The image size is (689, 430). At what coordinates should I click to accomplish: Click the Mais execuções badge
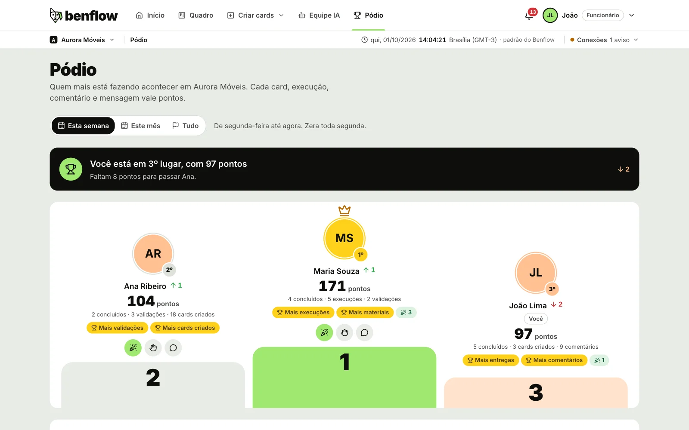click(x=303, y=313)
